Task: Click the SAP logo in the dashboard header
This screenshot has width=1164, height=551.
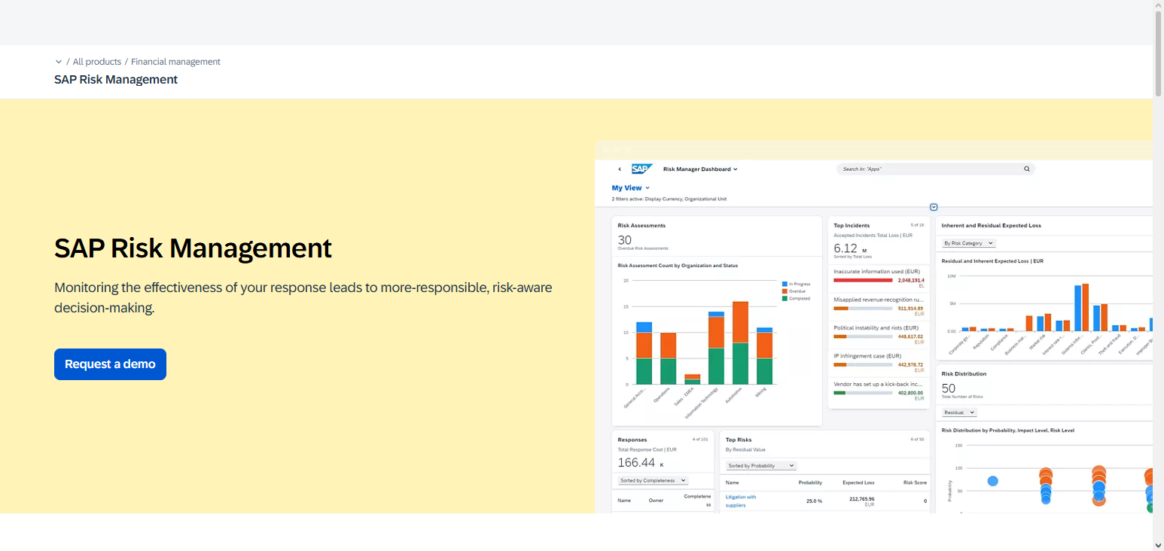Action: tap(641, 169)
